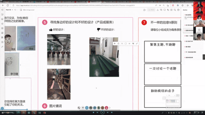Open the grid frameworks tool in the left sidebar
Screen dimensions: 205x115
tap(2, 28)
